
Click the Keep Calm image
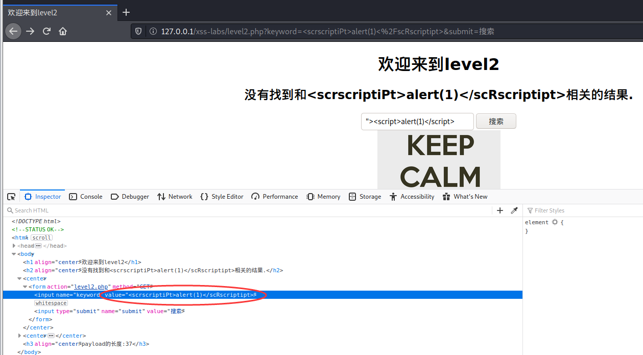tap(439, 159)
